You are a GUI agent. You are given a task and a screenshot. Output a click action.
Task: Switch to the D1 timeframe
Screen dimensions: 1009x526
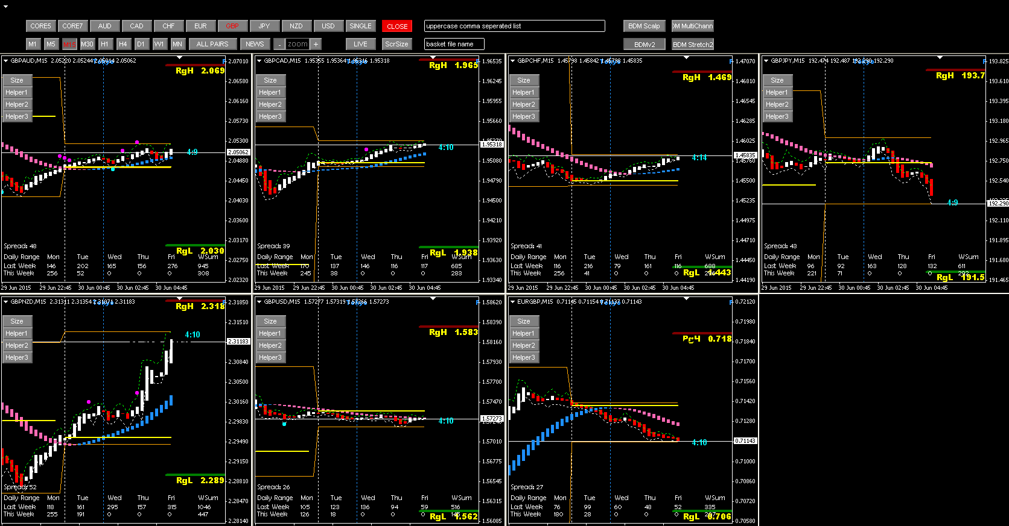(x=141, y=44)
